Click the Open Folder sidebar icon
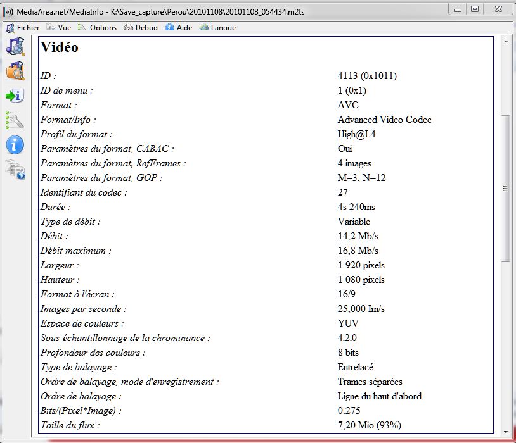 tap(15, 71)
